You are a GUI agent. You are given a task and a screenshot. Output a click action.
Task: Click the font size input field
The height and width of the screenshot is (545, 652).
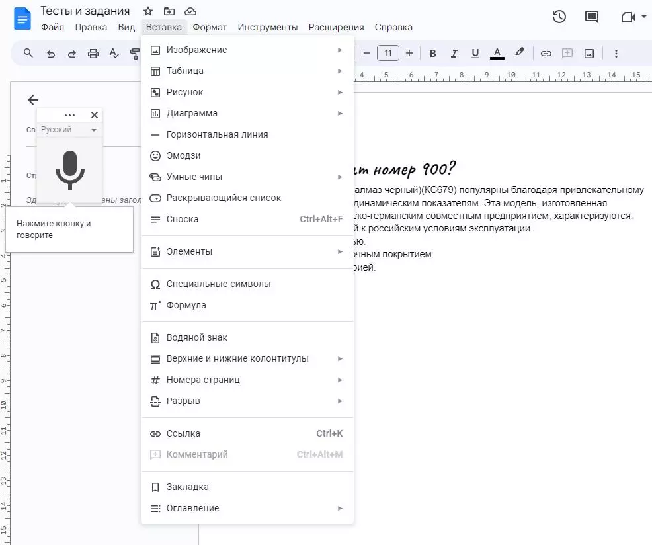pyautogui.click(x=388, y=54)
